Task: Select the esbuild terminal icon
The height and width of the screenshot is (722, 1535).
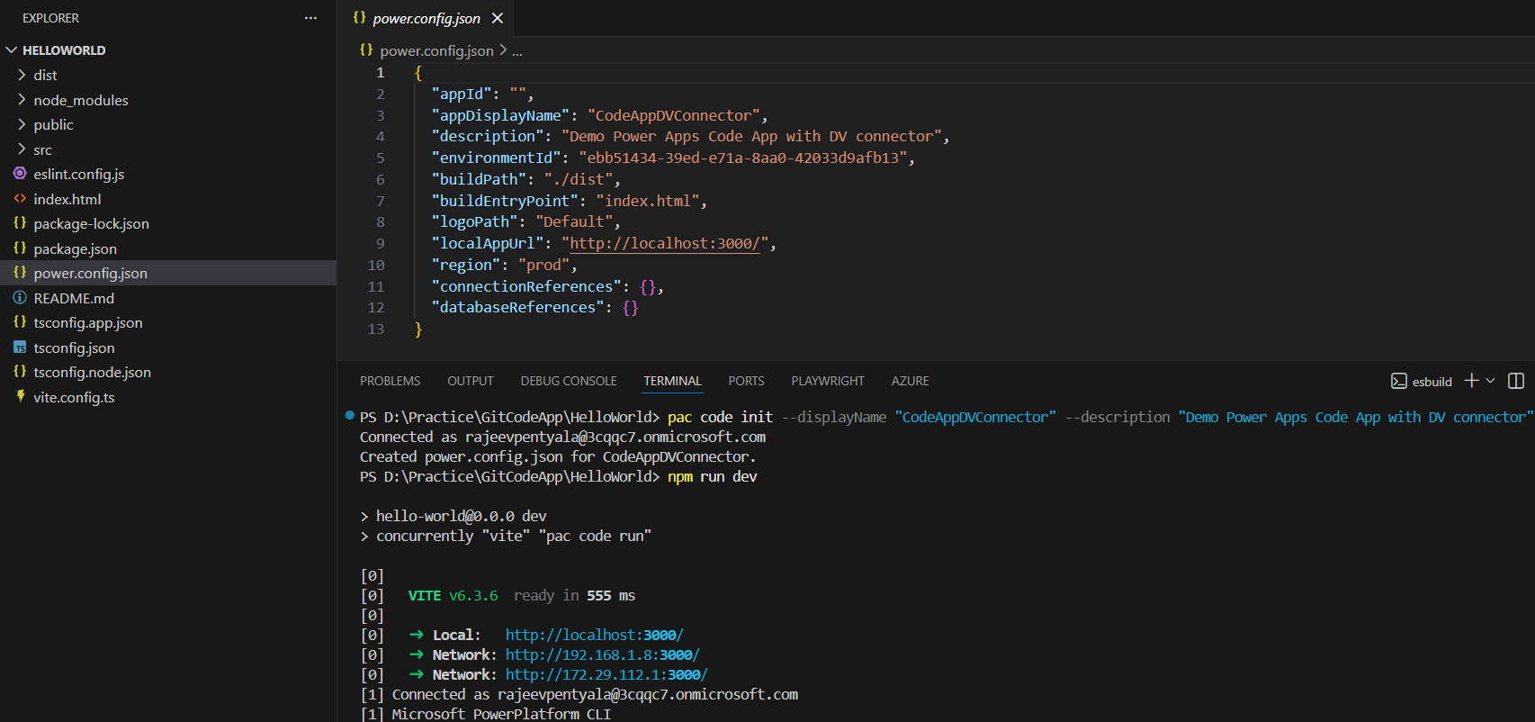Action: [1399, 381]
